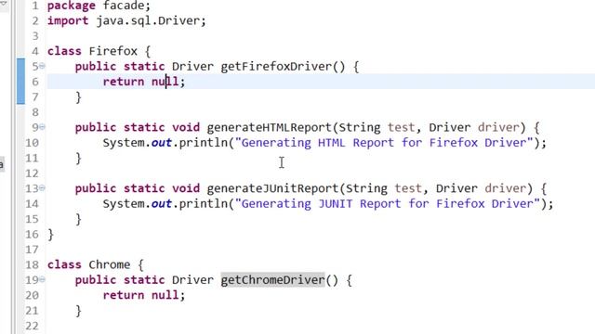Viewport: 595px width, 334px height.
Task: Click 'return null;' on line 20
Action: (x=144, y=295)
